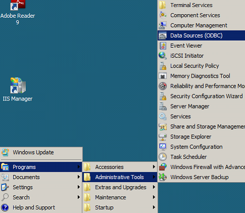This screenshot has height=213, width=245.
Task: Click the 'Local Security Policy' text
Action: click(x=194, y=66)
